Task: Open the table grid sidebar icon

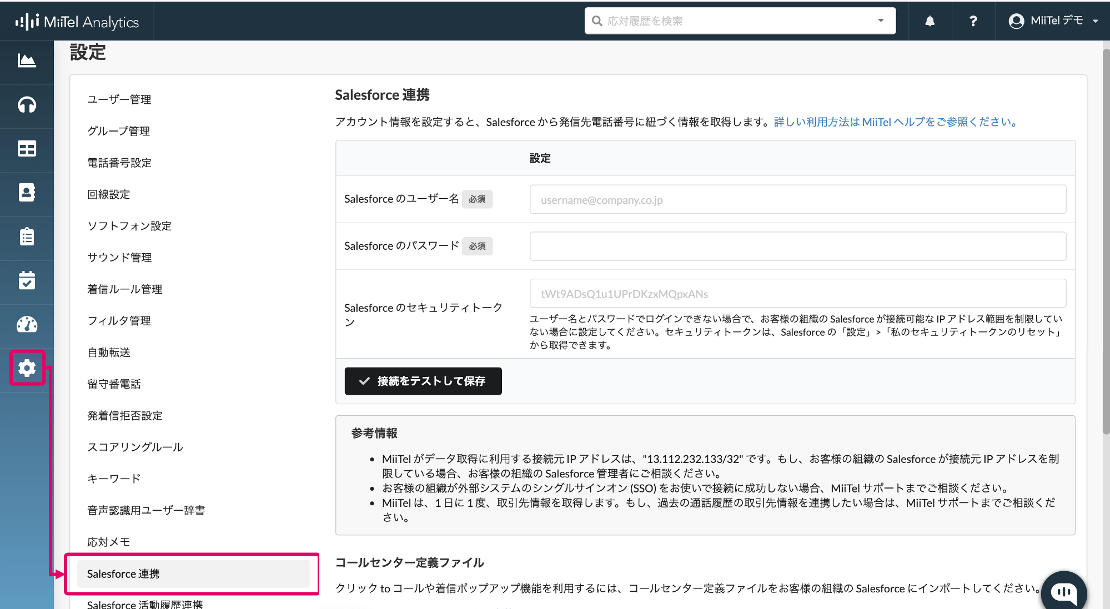Action: point(27,149)
